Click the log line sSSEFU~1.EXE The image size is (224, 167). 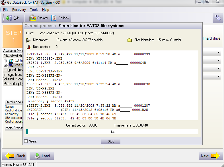[x=88, y=84]
